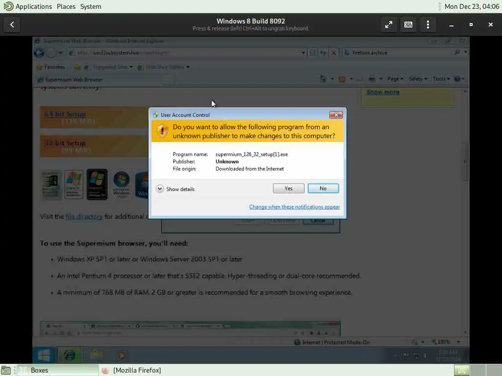The height and width of the screenshot is (376, 502).
Task: Click the IE page vertical scrollbar
Action: [465, 211]
